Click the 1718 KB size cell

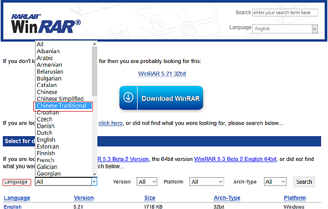tap(153, 207)
